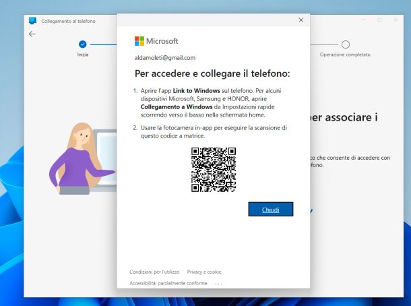This screenshot has height=306, width=411.
Task: Maximize the Collegamento al telefono window
Action: (x=379, y=20)
